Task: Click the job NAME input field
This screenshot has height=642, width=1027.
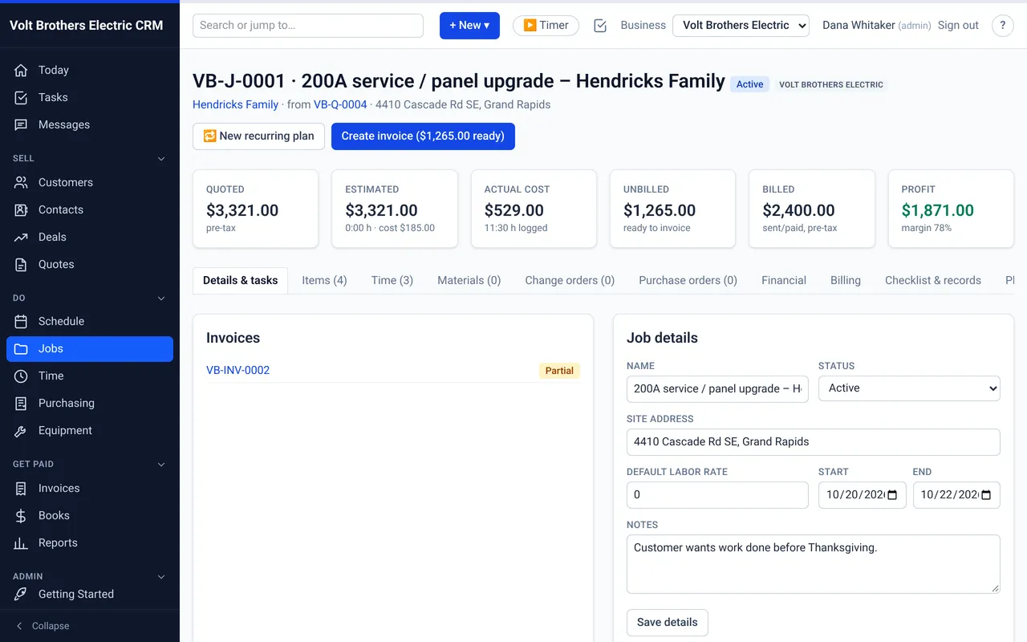Action: click(x=717, y=388)
